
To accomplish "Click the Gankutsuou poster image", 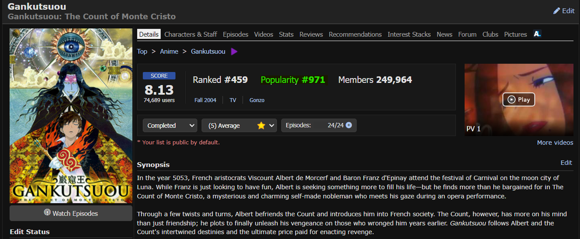I will [71, 116].
